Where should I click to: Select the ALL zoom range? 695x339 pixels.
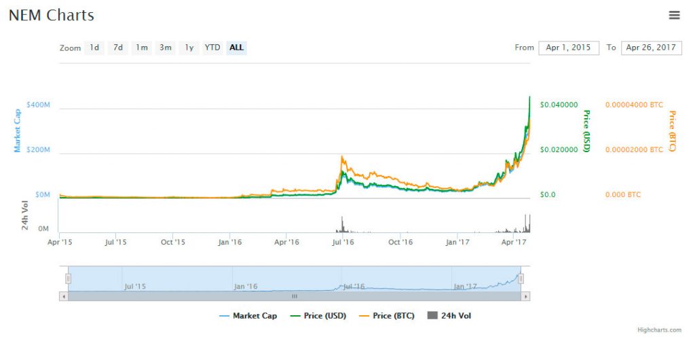[x=236, y=48]
